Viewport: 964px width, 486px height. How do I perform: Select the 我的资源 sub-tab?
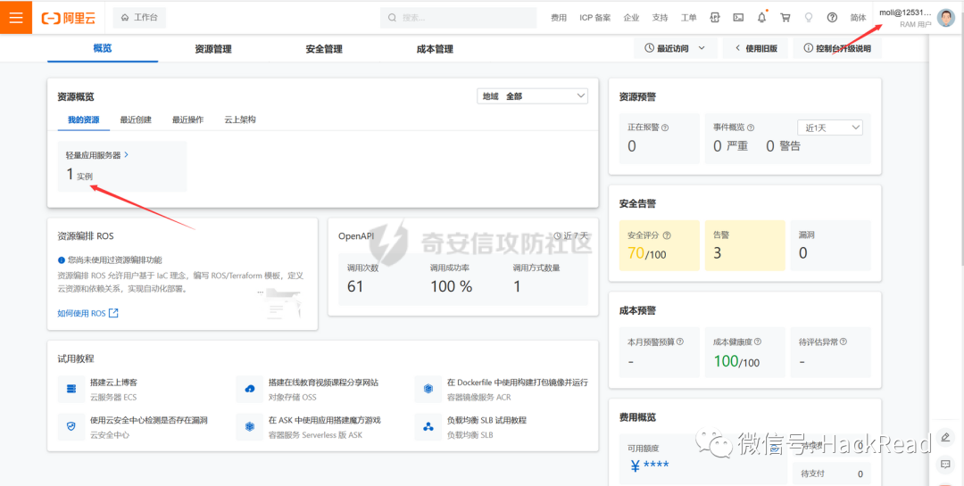click(84, 119)
